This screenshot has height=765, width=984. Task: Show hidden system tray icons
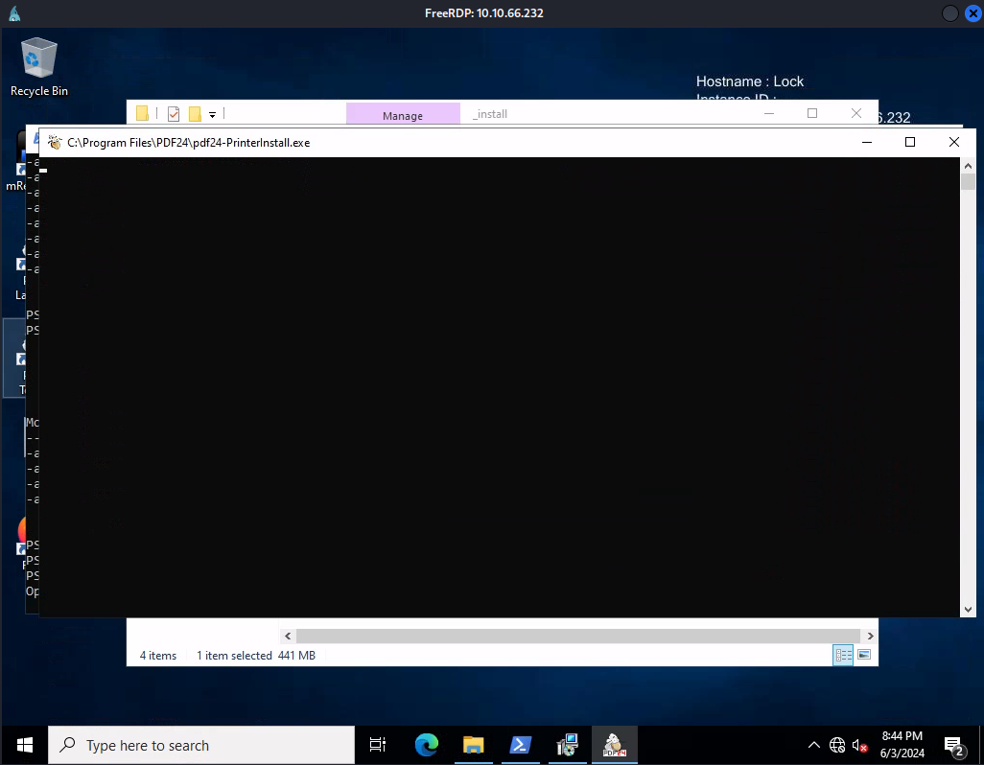click(814, 745)
